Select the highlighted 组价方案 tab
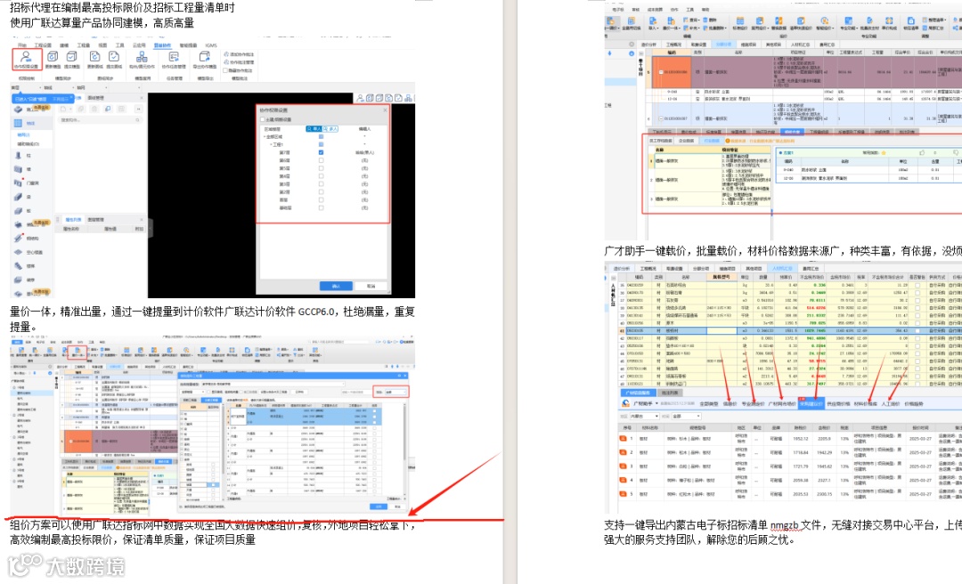Image resolution: width=962 pixels, height=584 pixels. 792,132
